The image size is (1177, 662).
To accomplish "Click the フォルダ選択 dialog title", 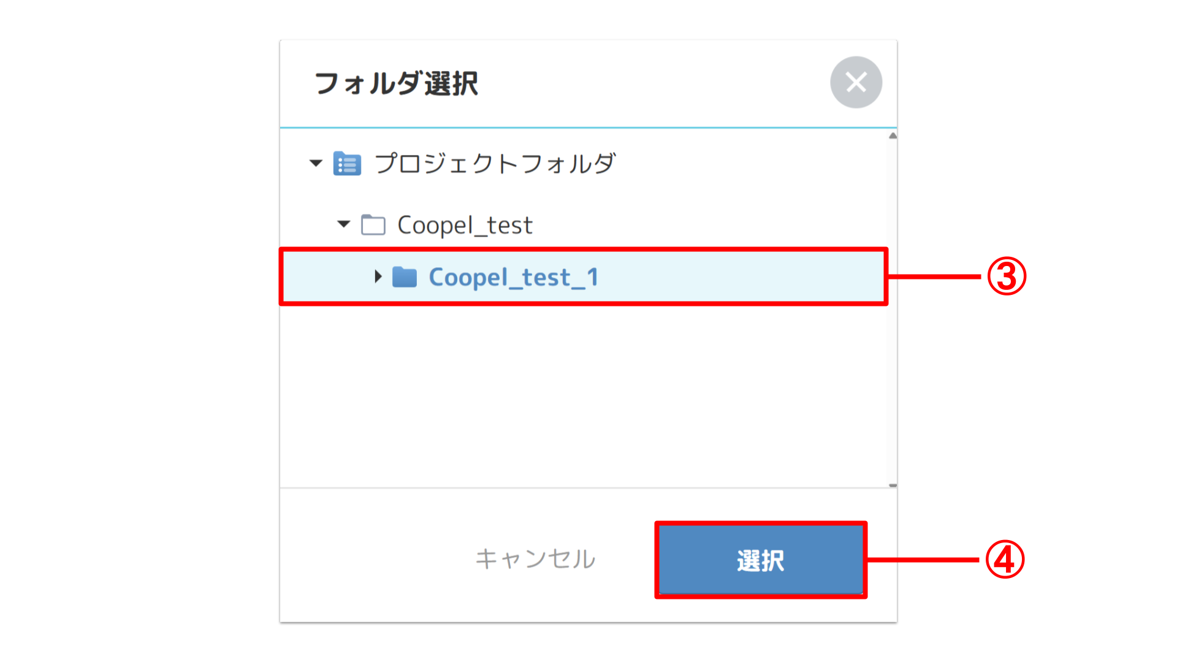I will click(396, 83).
